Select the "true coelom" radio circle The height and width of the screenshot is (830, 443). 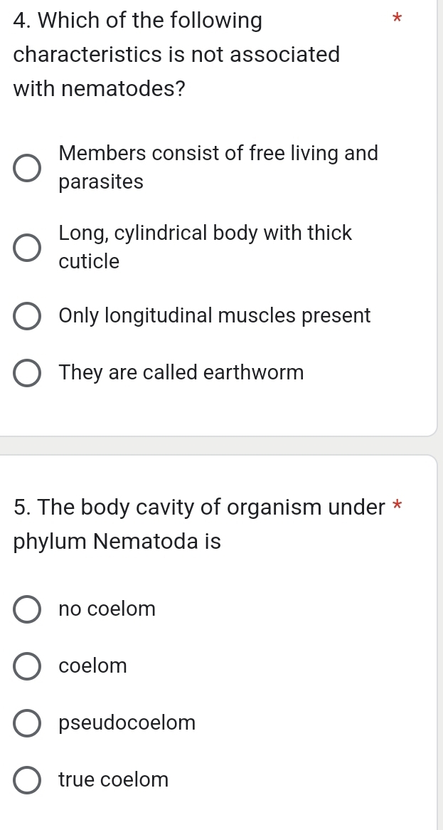pyautogui.click(x=28, y=781)
